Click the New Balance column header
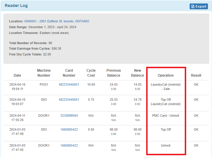 click(137, 73)
